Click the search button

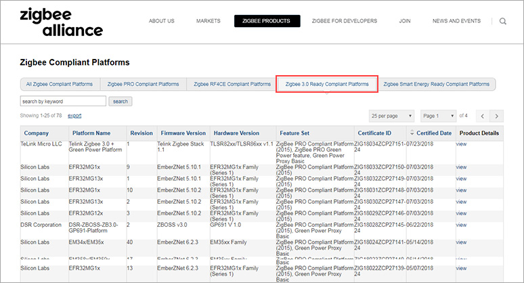click(121, 102)
